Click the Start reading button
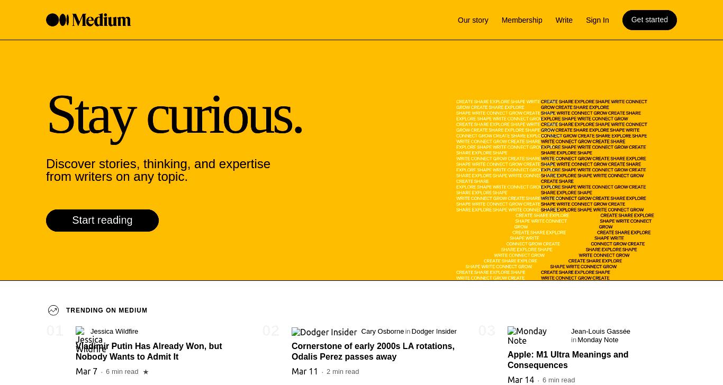 click(x=102, y=221)
